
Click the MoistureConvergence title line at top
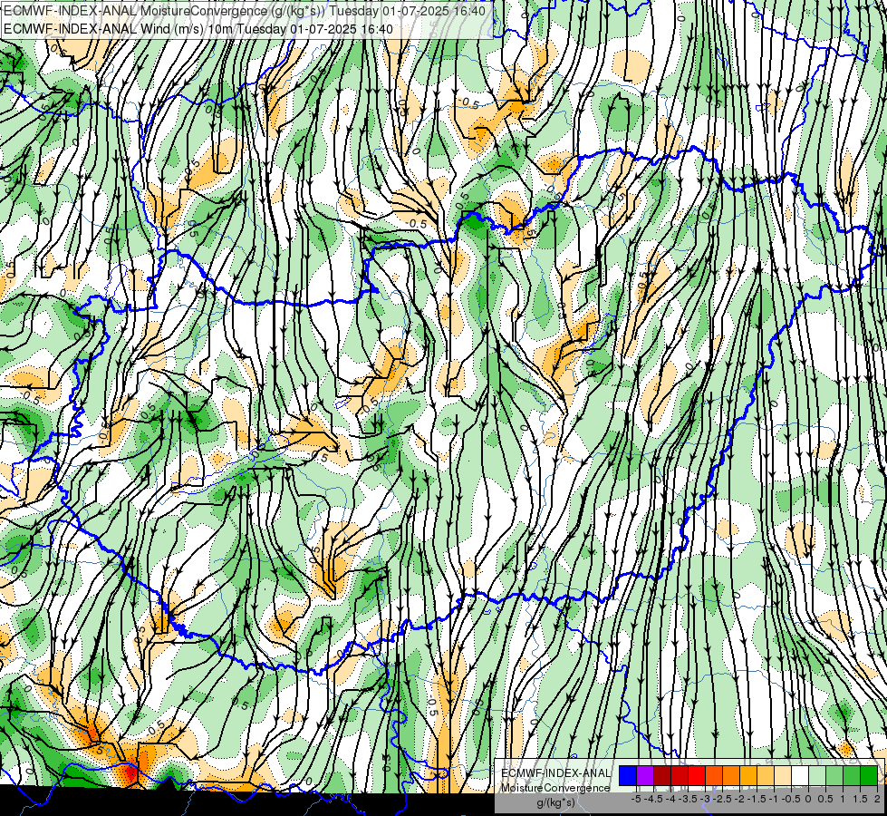[244, 11]
